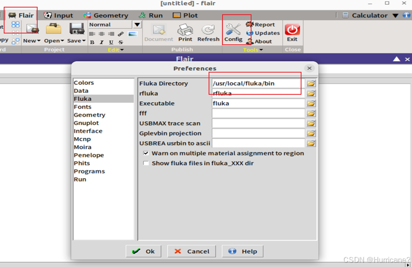Click the rfluka input field
Viewport: 412px width, 267px height.
[x=258, y=93]
